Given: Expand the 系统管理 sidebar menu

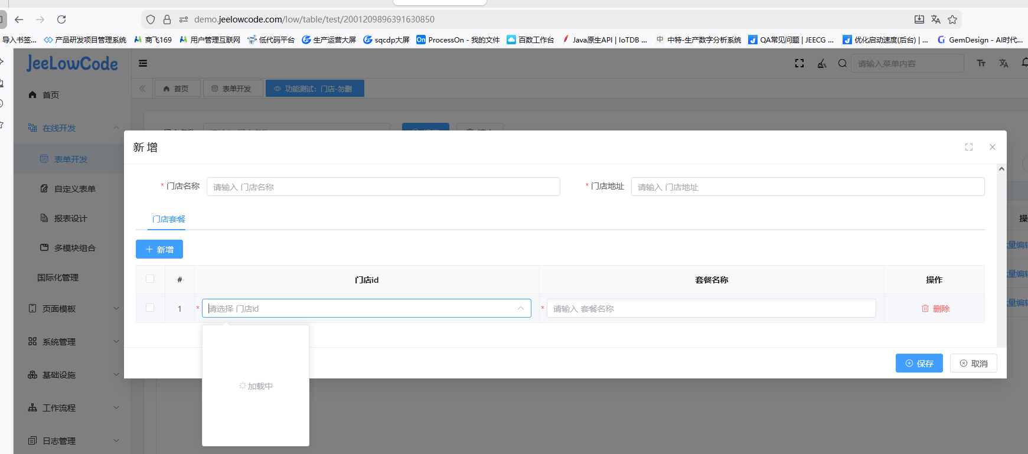Looking at the screenshot, I should point(73,342).
